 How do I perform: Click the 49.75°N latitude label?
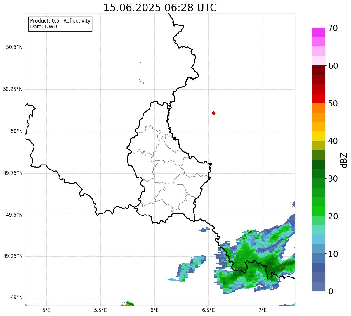[x=13, y=173]
